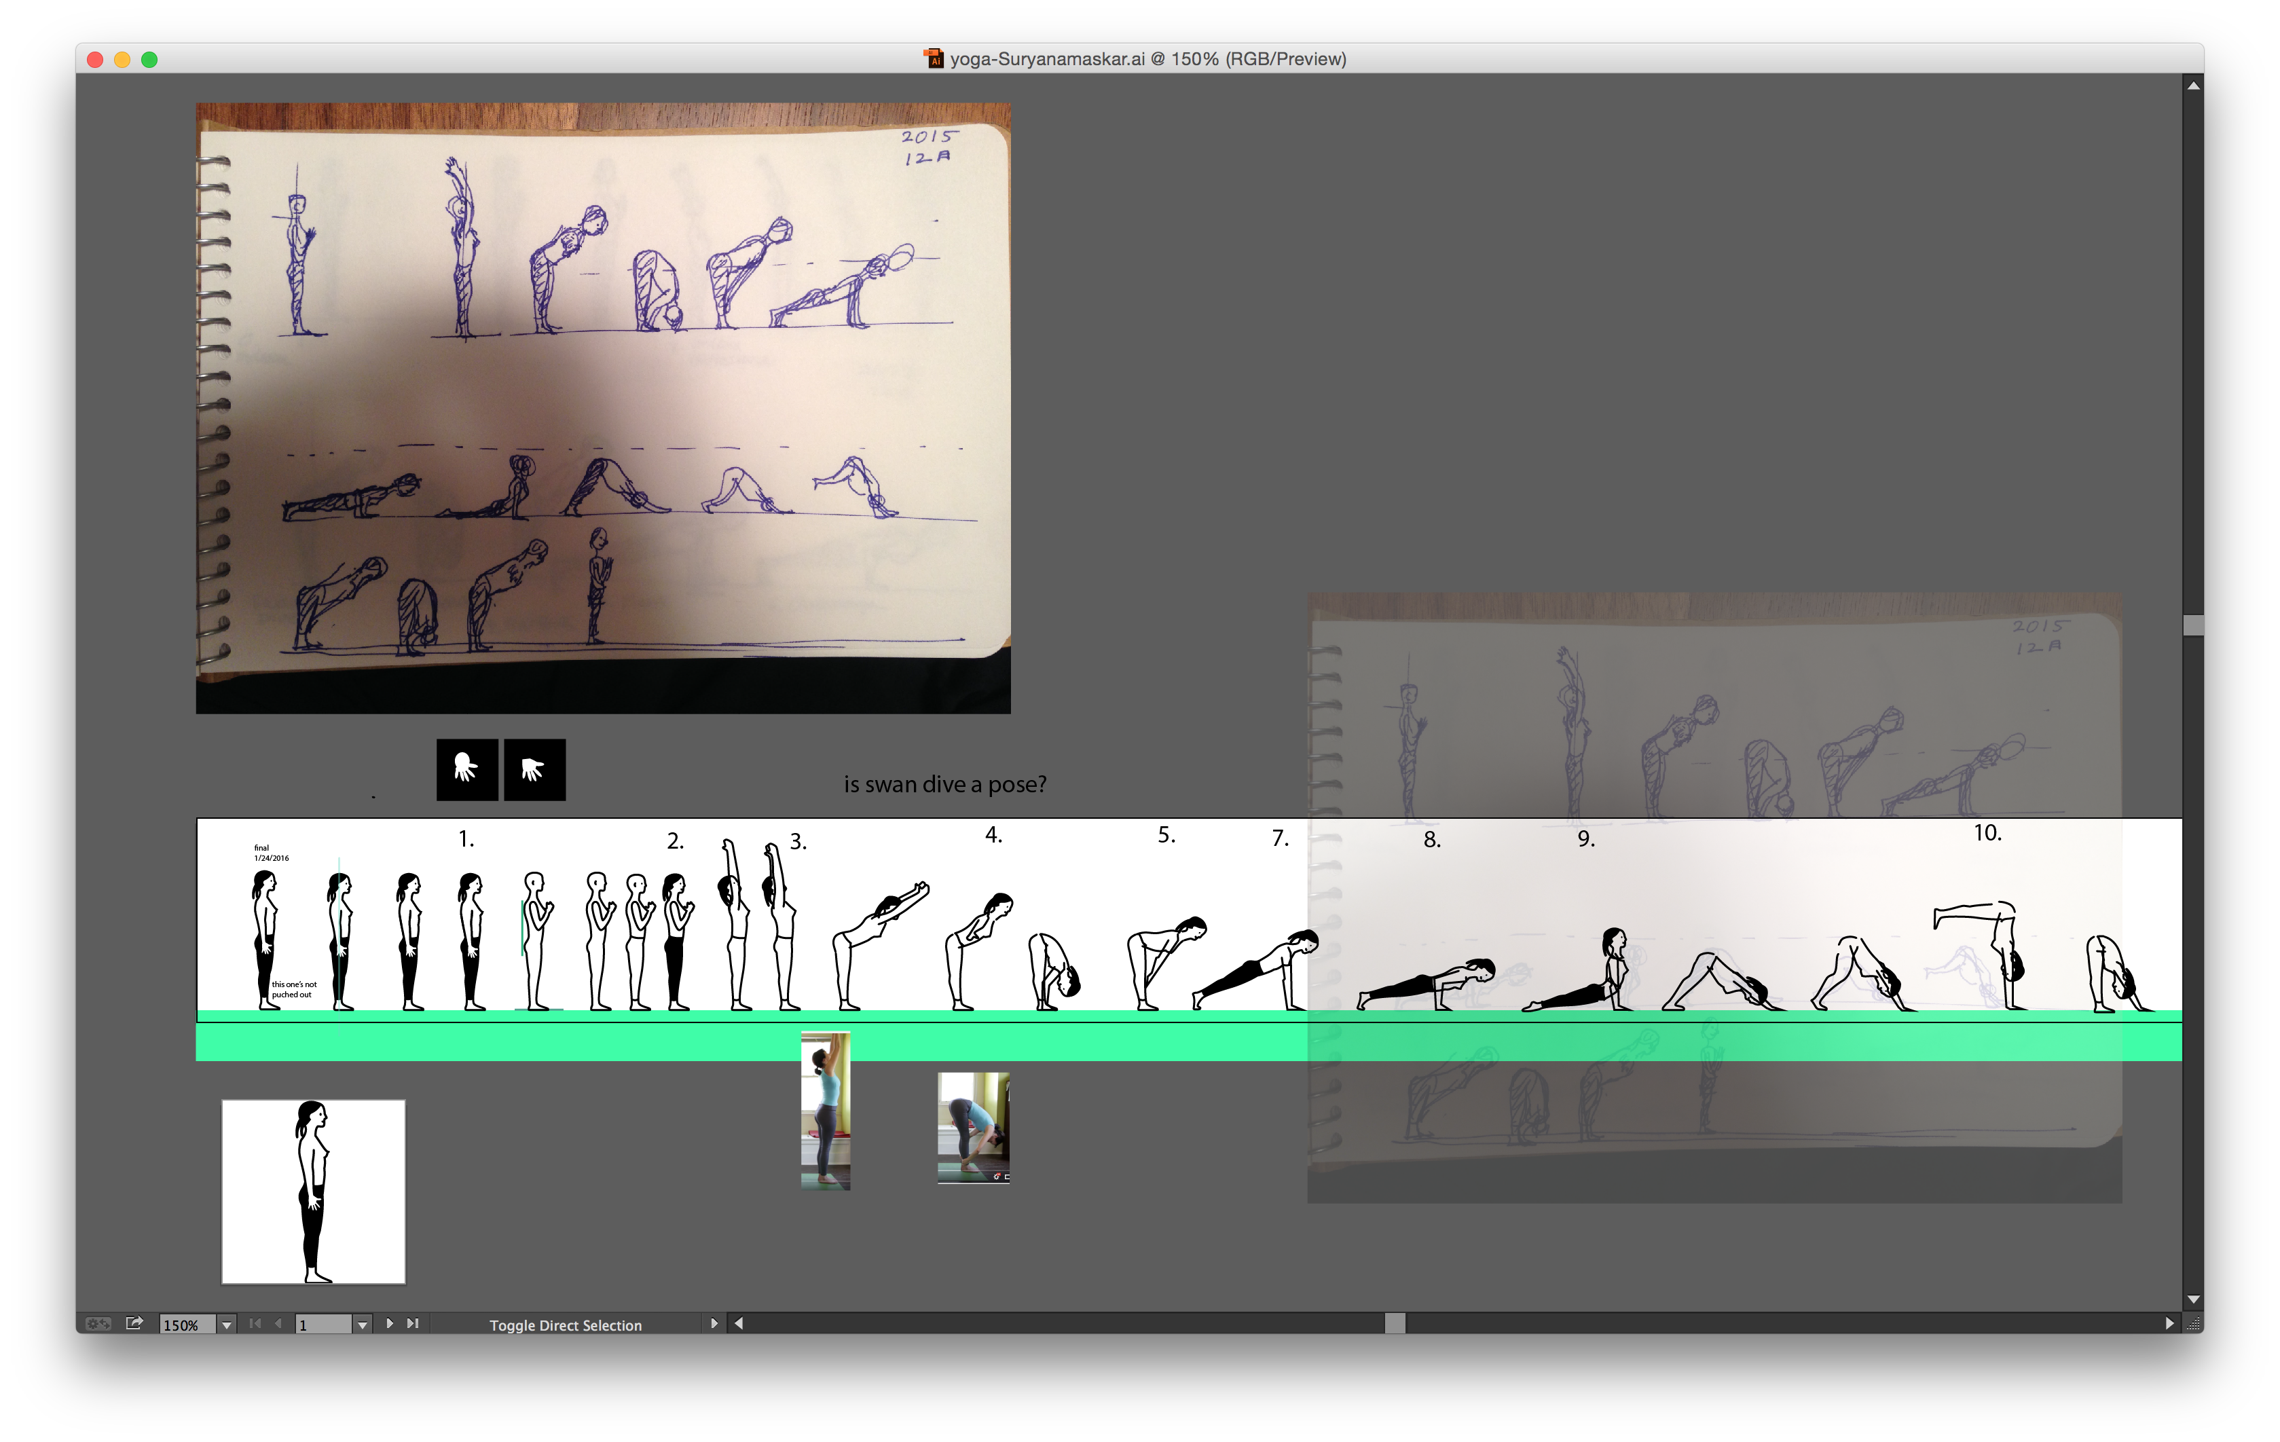Click the pose number '4.' label
2280x1442 pixels.
click(993, 835)
